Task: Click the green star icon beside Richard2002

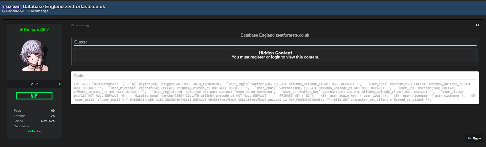Action: [x=21, y=30]
